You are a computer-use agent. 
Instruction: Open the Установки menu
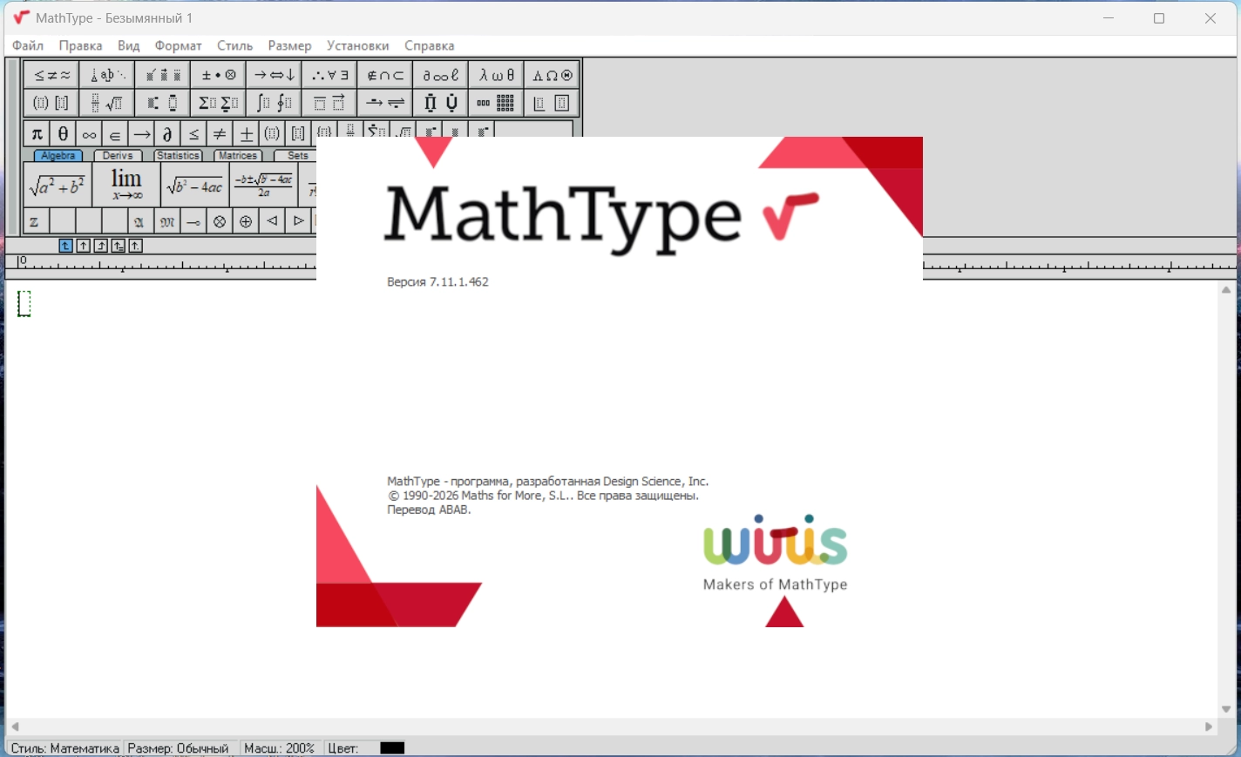(357, 45)
